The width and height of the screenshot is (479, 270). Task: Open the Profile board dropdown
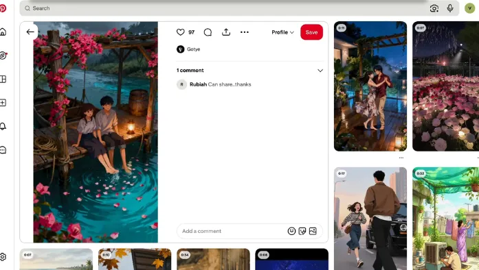click(x=282, y=32)
